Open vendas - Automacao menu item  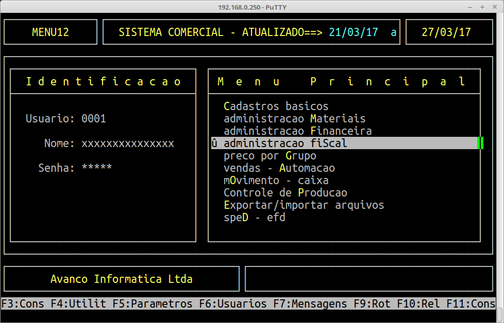click(x=279, y=168)
